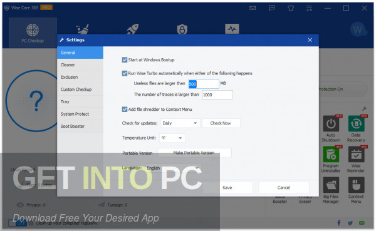
Task: Click the useless files size MB field
Action: click(204, 84)
